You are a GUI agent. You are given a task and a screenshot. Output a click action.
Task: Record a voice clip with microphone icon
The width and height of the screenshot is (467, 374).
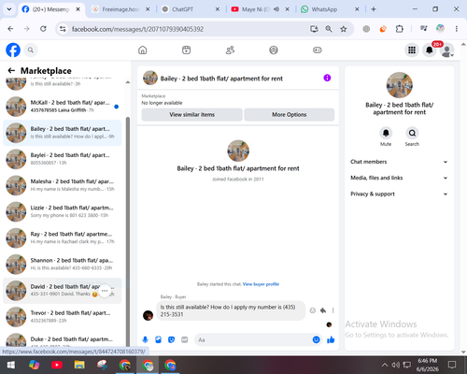(x=145, y=339)
